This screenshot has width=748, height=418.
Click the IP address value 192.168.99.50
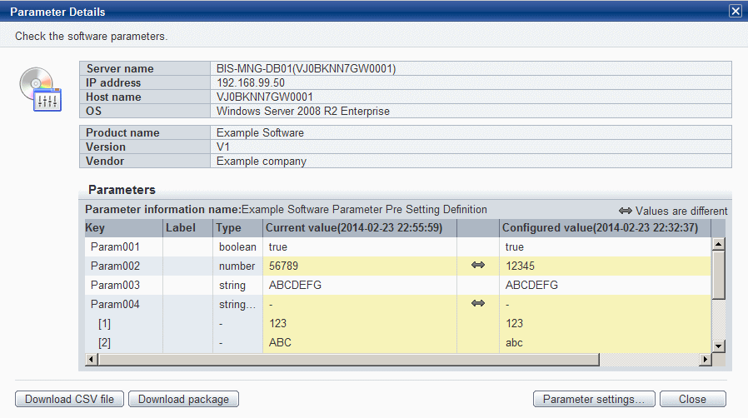coord(251,82)
